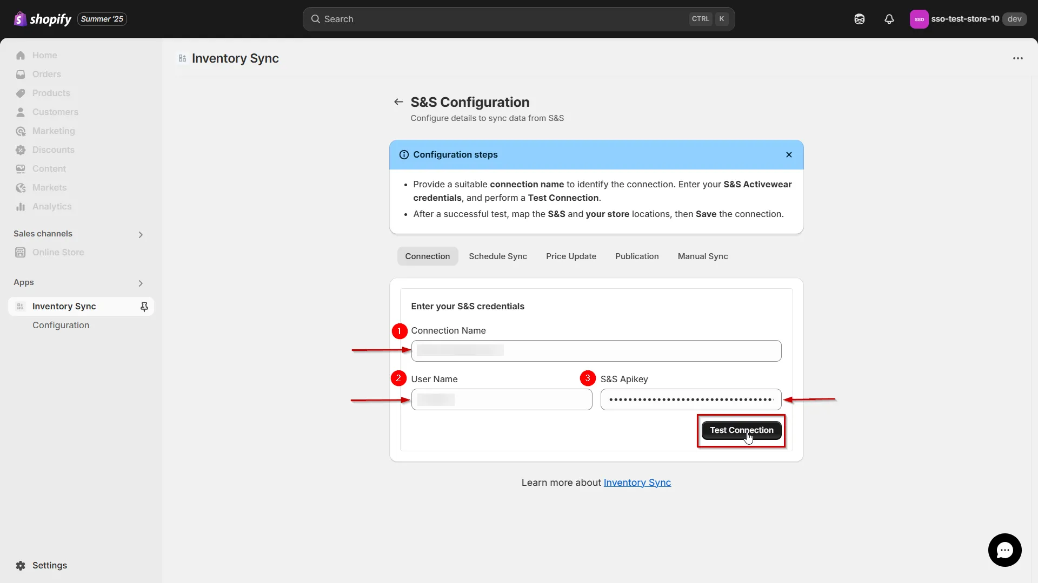Follow the Inventory Sync learn more link
This screenshot has height=583, width=1038.
637,483
